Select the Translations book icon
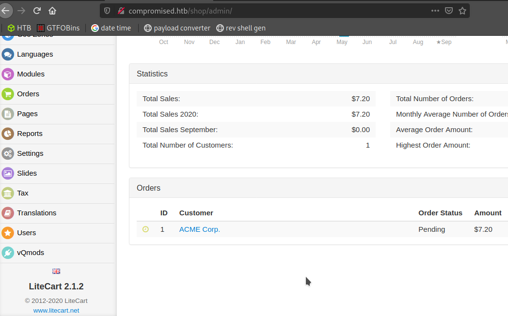This screenshot has width=508, height=316. pyautogui.click(x=8, y=213)
